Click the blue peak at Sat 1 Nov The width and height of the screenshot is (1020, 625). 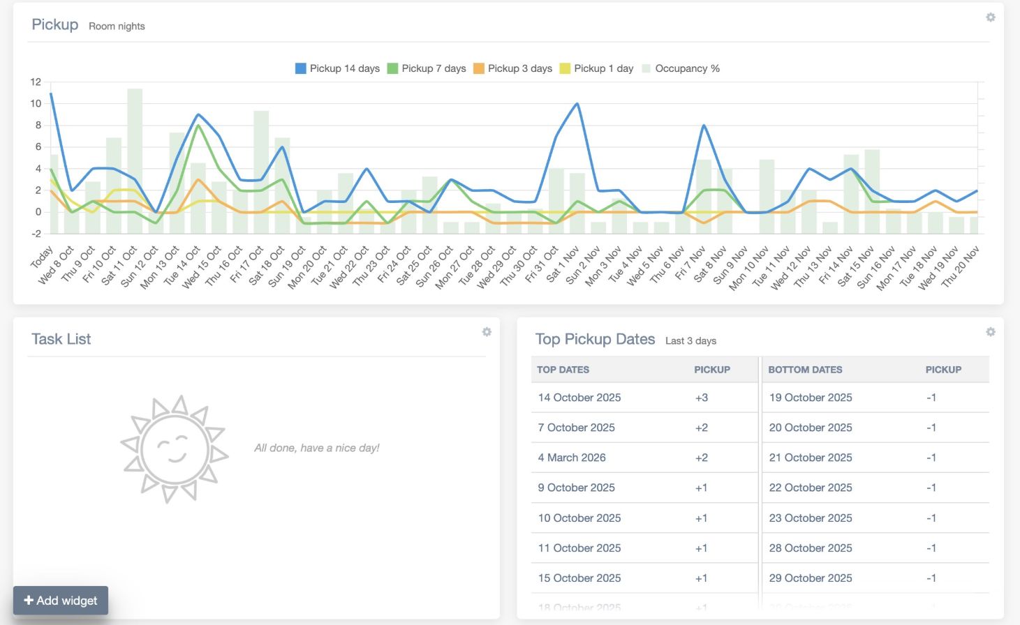point(577,104)
